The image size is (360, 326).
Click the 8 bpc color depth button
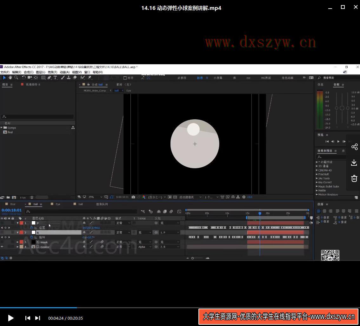click(23, 198)
